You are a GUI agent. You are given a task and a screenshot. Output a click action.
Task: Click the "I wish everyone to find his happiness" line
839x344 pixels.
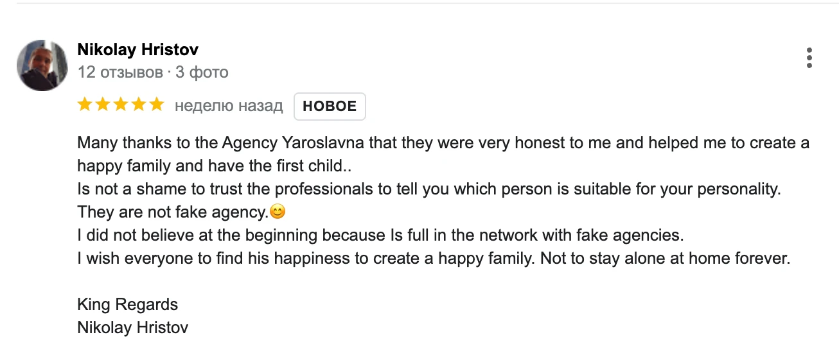click(x=432, y=259)
